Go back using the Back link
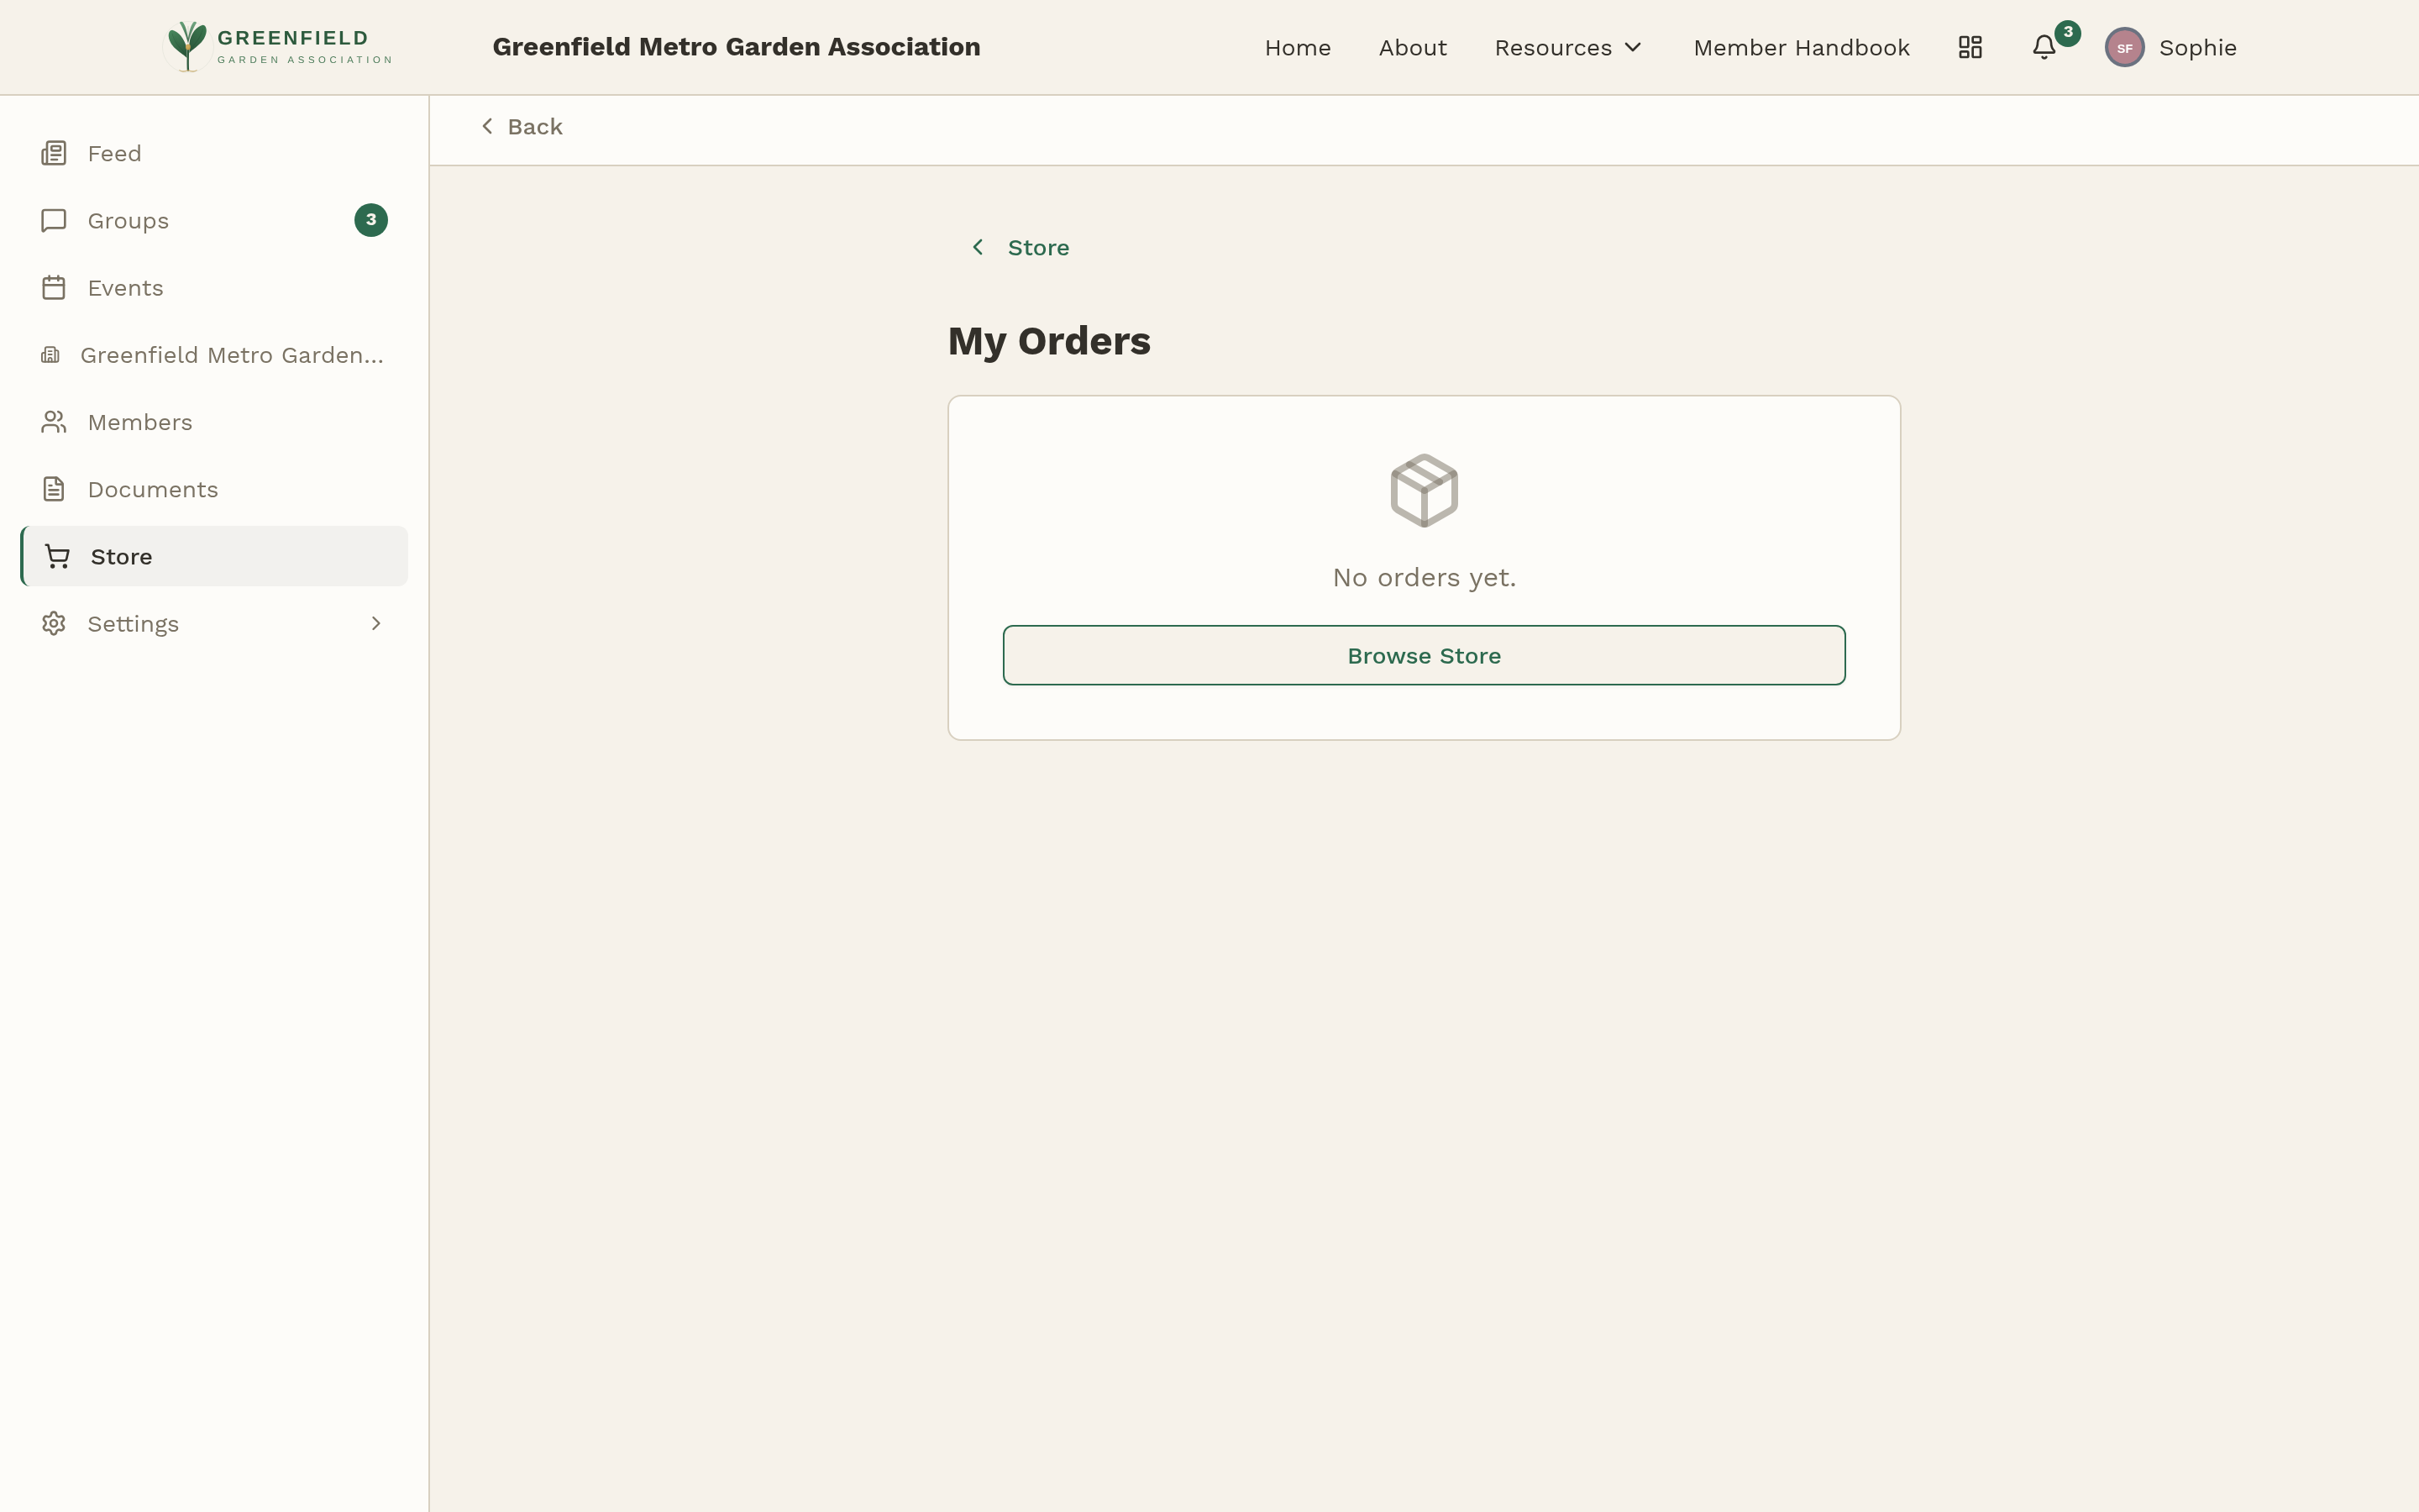Screen dimensions: 2419x1512 521,126
